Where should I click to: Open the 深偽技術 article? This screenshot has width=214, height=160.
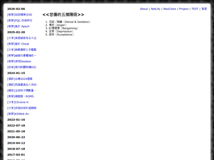(x=22, y=108)
